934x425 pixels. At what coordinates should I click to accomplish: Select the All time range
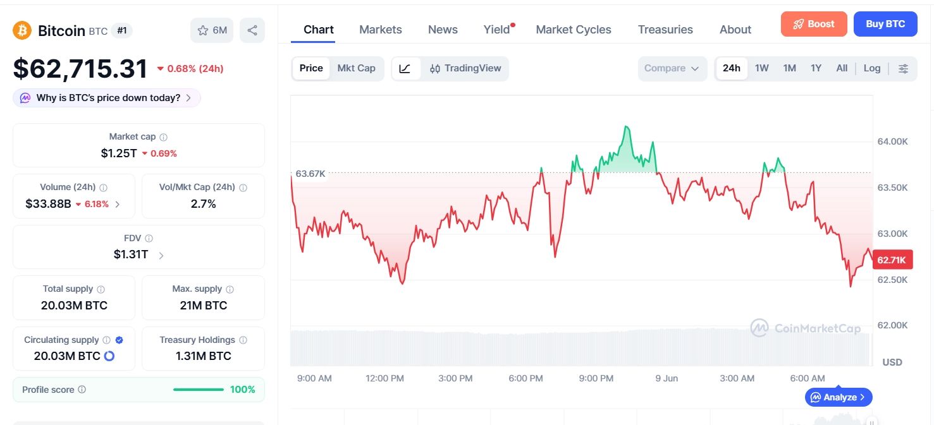click(x=842, y=68)
